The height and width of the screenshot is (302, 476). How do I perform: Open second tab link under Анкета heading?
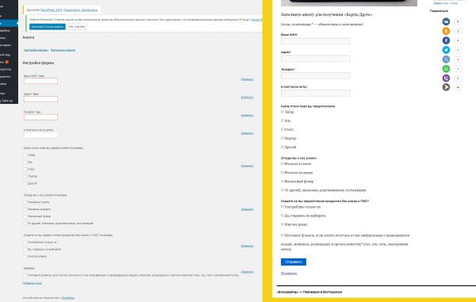pos(63,50)
